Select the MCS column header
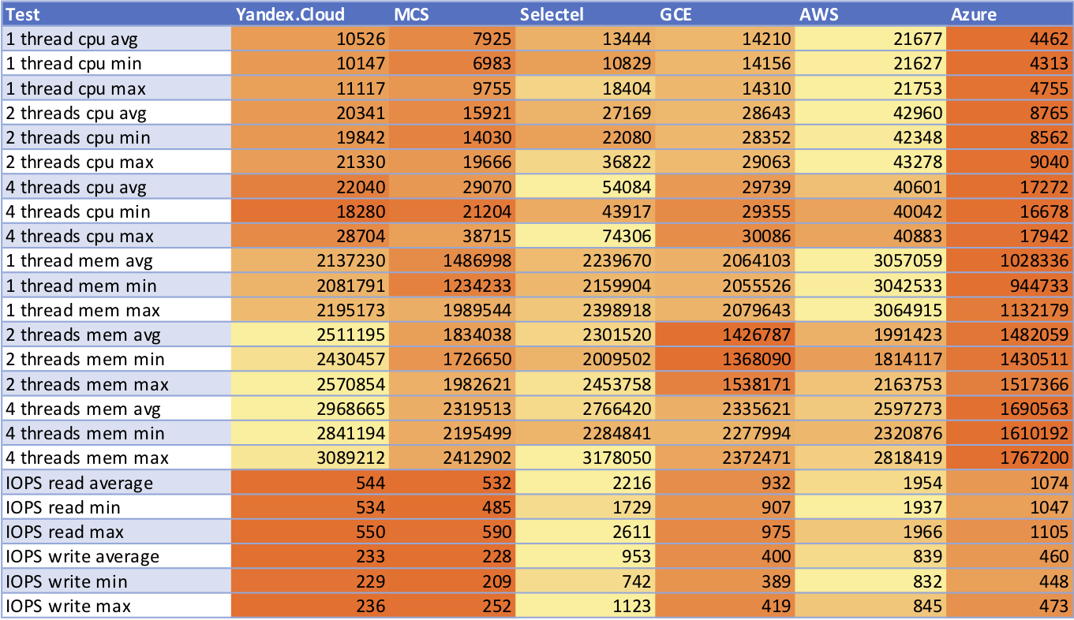1074x620 pixels. 452,14
